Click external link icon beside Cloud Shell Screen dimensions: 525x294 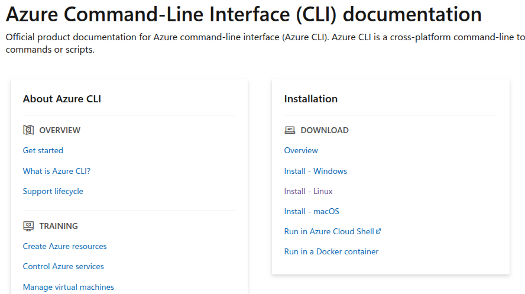tap(378, 231)
